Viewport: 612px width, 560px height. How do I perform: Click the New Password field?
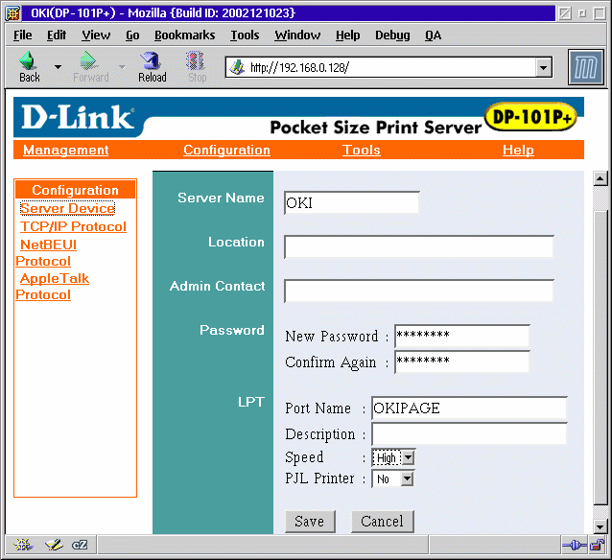pyautogui.click(x=462, y=336)
